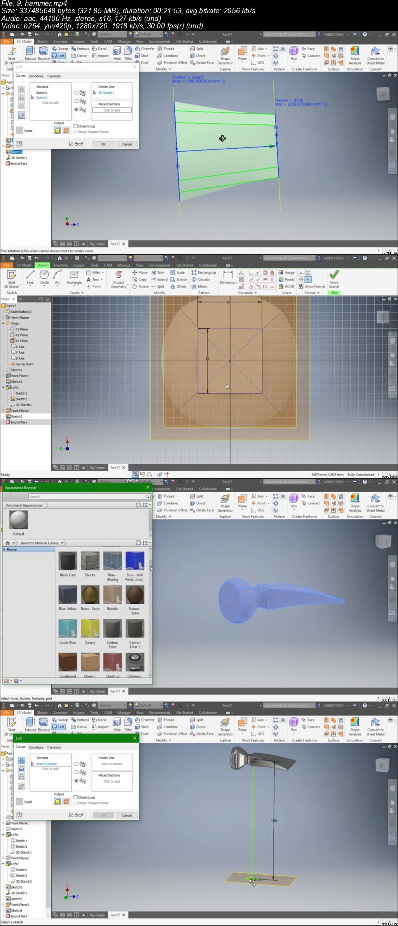
Task: Activate the sketch Offset tool beside Split
Action: click(x=178, y=286)
